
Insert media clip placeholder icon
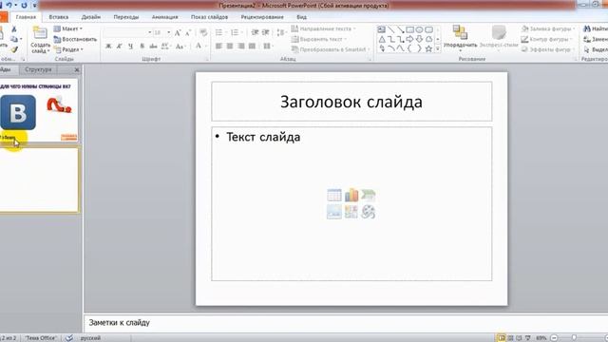pyautogui.click(x=368, y=212)
